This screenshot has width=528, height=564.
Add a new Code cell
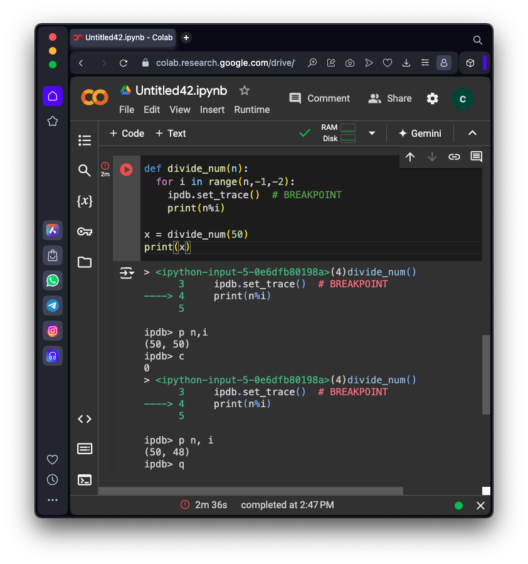(x=127, y=133)
